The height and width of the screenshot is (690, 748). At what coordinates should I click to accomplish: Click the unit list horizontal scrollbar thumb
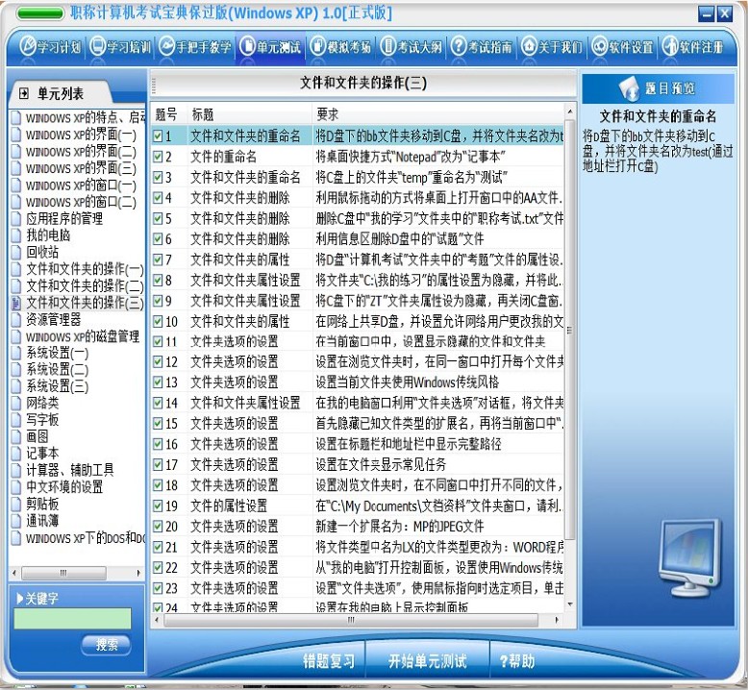(63, 573)
